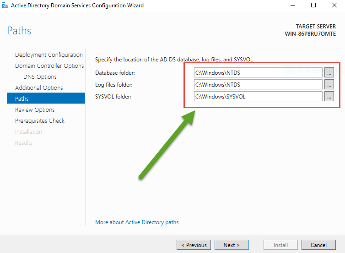Browse for the Log files folder location
The width and height of the screenshot is (345, 253).
pos(329,84)
